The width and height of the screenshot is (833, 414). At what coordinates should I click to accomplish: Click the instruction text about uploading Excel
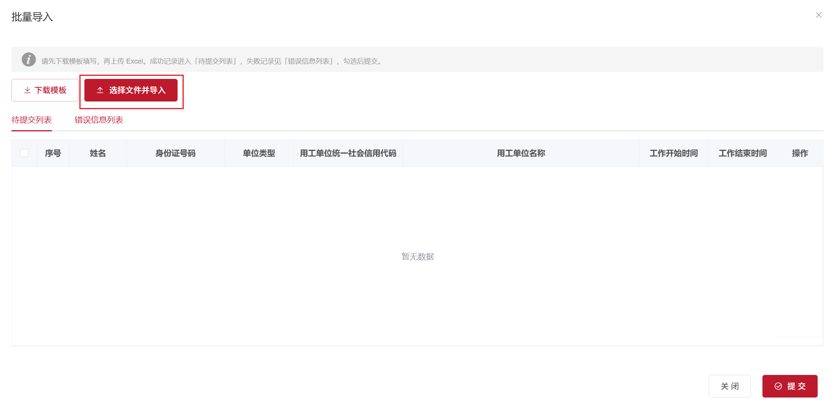coord(212,61)
